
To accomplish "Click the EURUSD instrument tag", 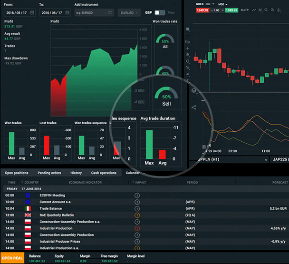I will click(x=129, y=13).
